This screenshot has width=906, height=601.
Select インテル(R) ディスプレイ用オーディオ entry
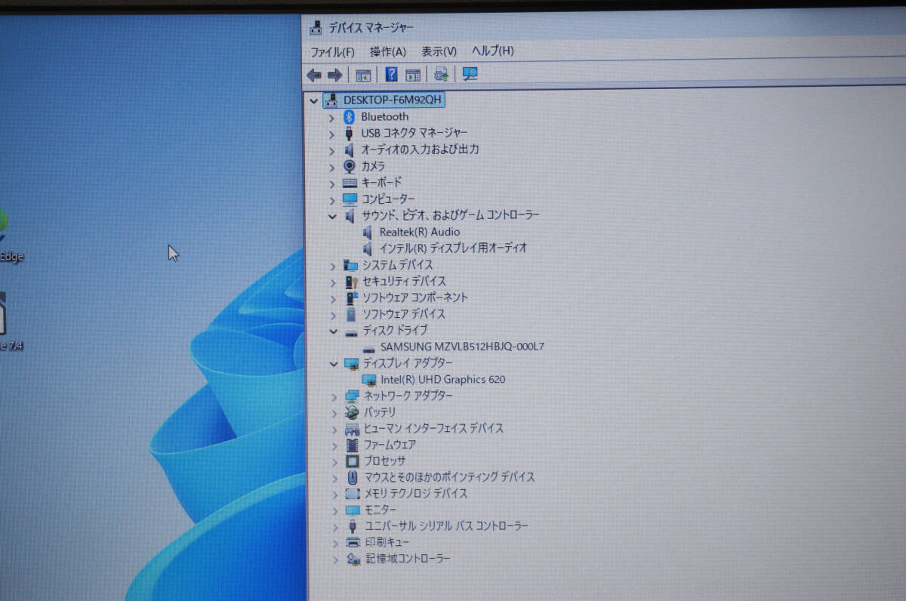(x=453, y=248)
